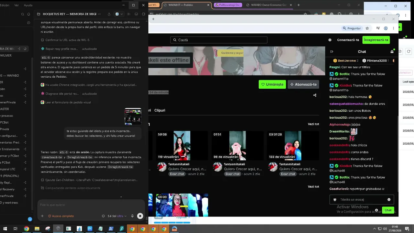Click the 'Pide lo que quieras' prompt field

pyautogui.click(x=91, y=205)
